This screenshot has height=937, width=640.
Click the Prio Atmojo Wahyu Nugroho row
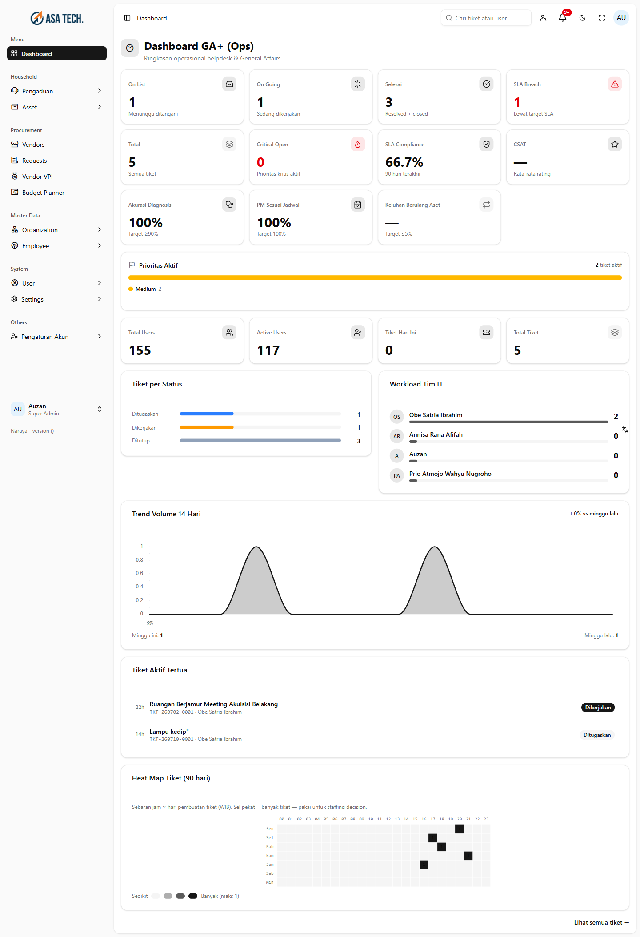(x=504, y=475)
